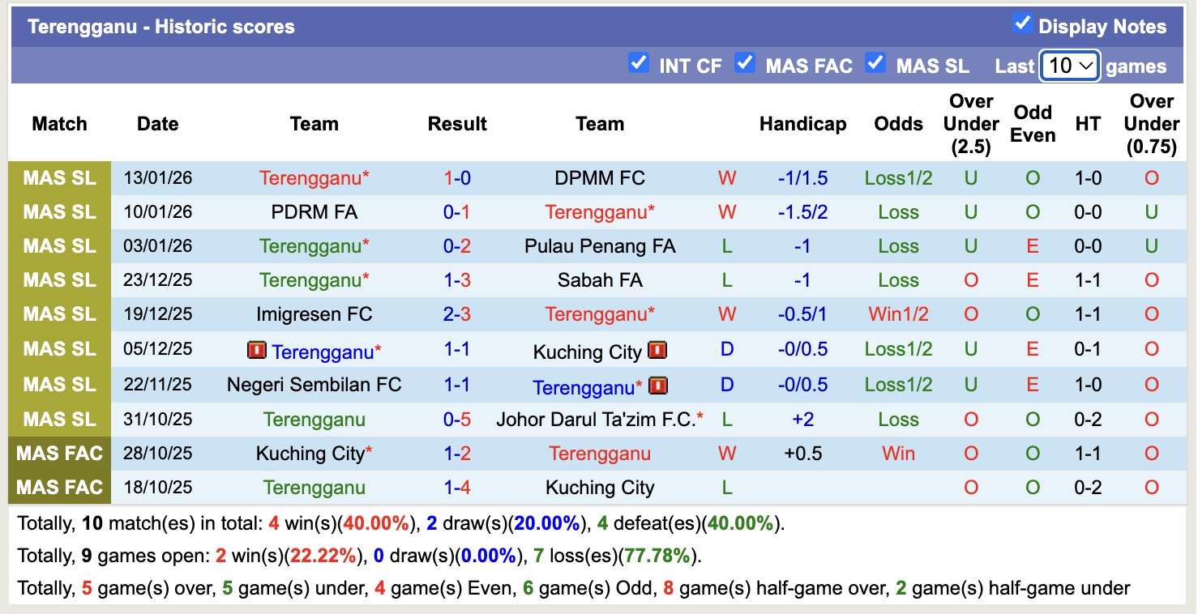Uncheck the MAS FAC checkbox
Image resolution: width=1198 pixels, height=614 pixels.
click(745, 62)
